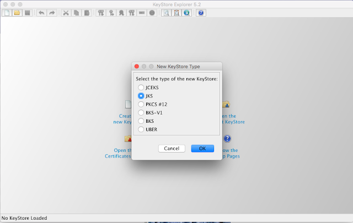
Task: Click the Generate Secret Key icon
Action: (x=111, y=13)
